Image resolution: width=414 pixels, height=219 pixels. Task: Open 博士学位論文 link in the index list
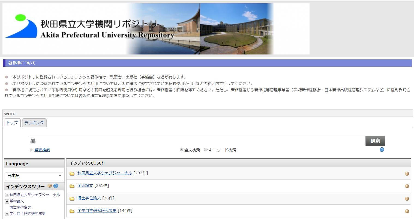tap(89, 198)
